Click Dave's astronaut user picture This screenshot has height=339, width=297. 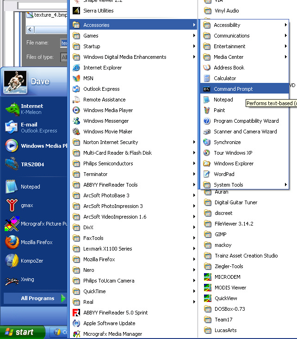click(15, 82)
